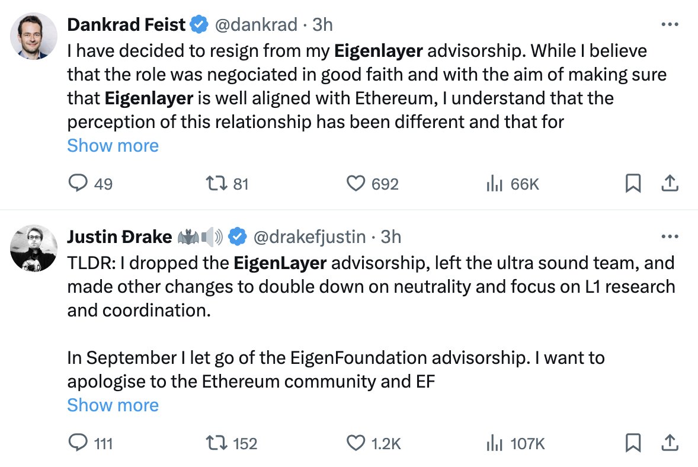Like Dankrad Feist's tweet
698x467 pixels.
tap(355, 184)
